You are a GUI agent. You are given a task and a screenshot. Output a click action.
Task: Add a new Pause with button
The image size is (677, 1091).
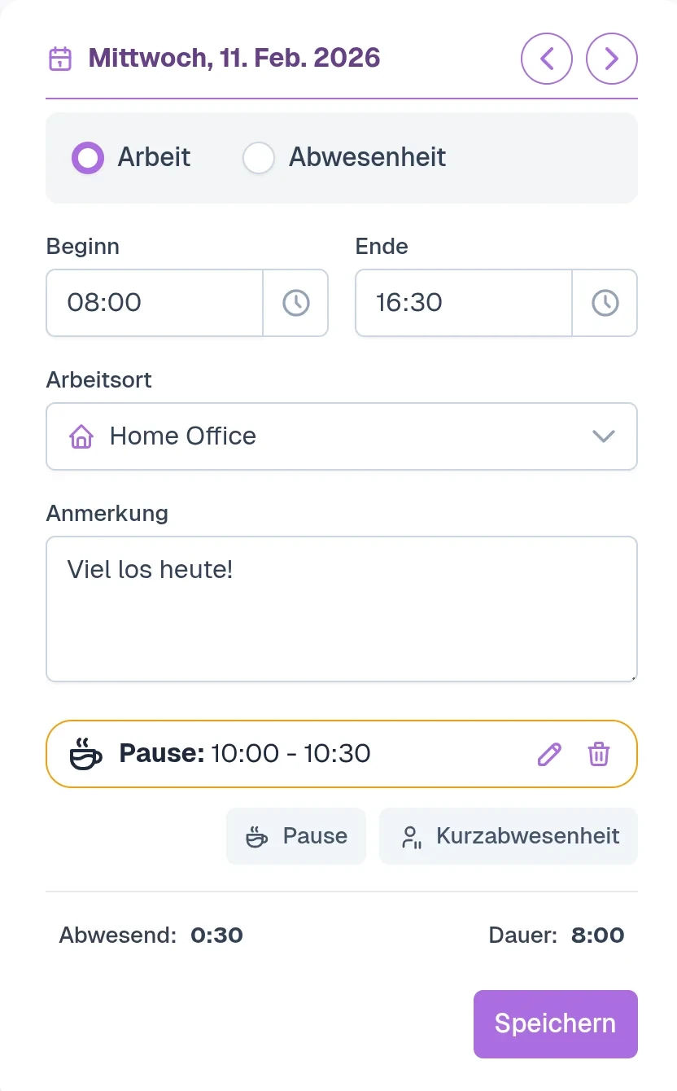click(x=296, y=836)
